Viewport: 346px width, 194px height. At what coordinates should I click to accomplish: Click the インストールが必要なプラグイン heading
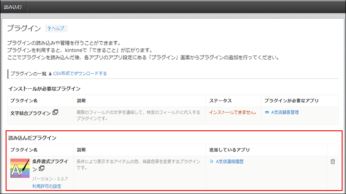(x=45, y=89)
